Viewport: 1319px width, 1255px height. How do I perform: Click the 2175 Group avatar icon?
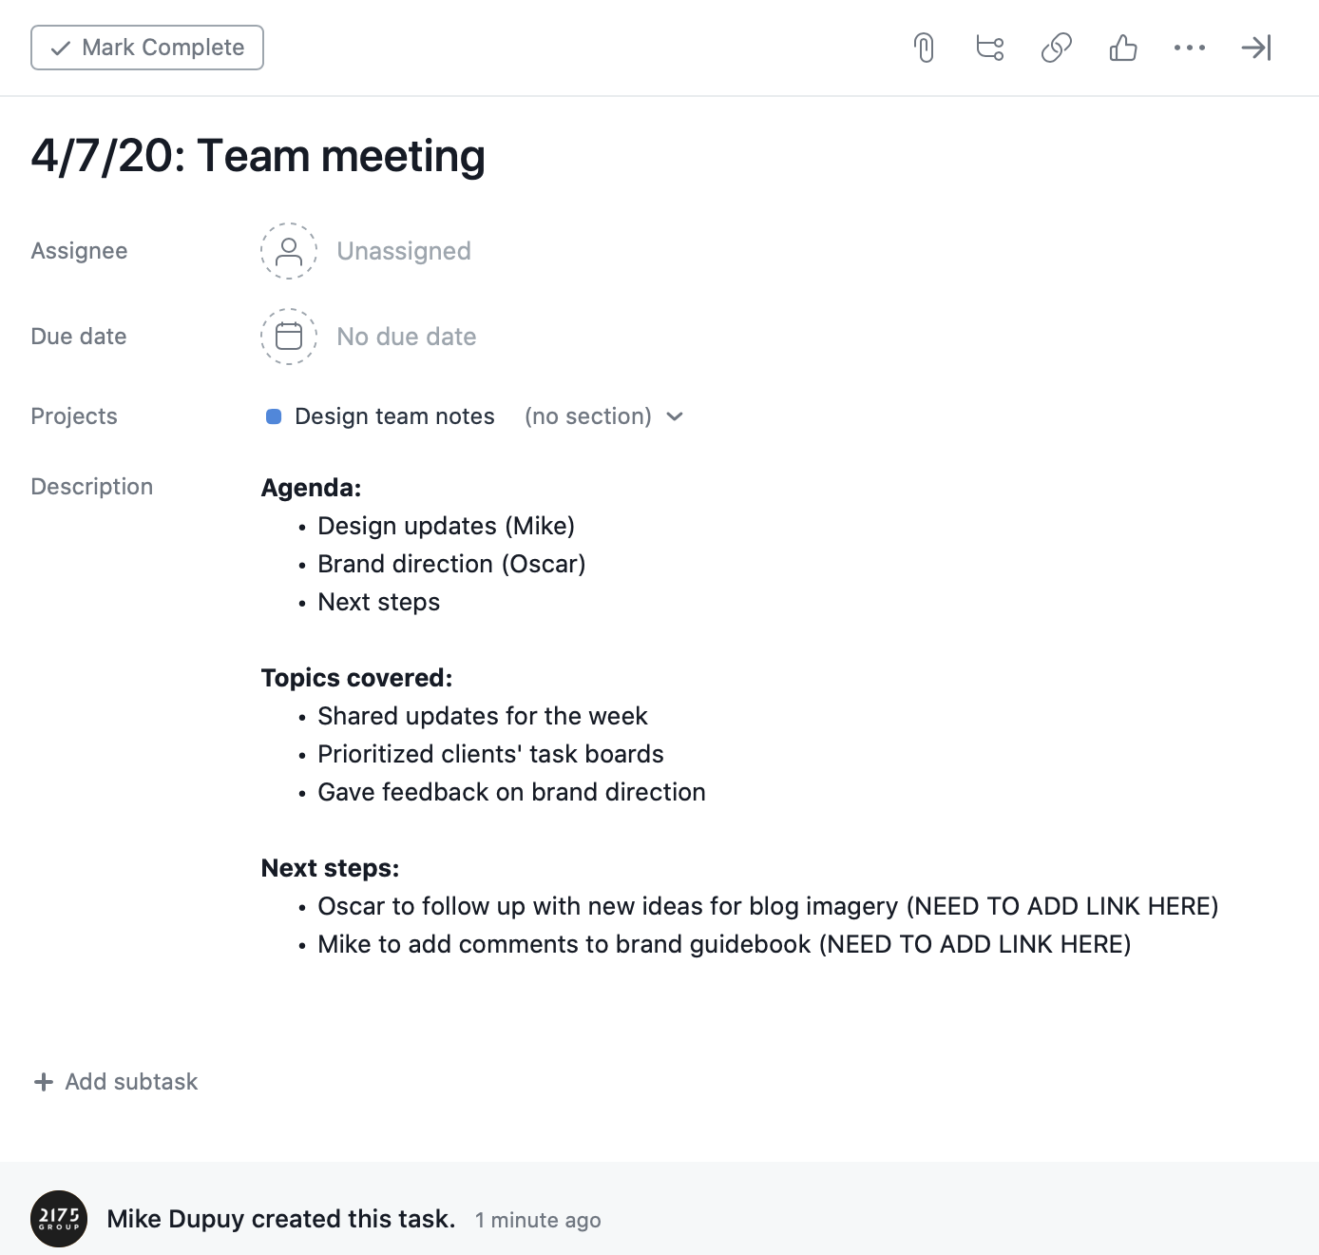[61, 1218]
